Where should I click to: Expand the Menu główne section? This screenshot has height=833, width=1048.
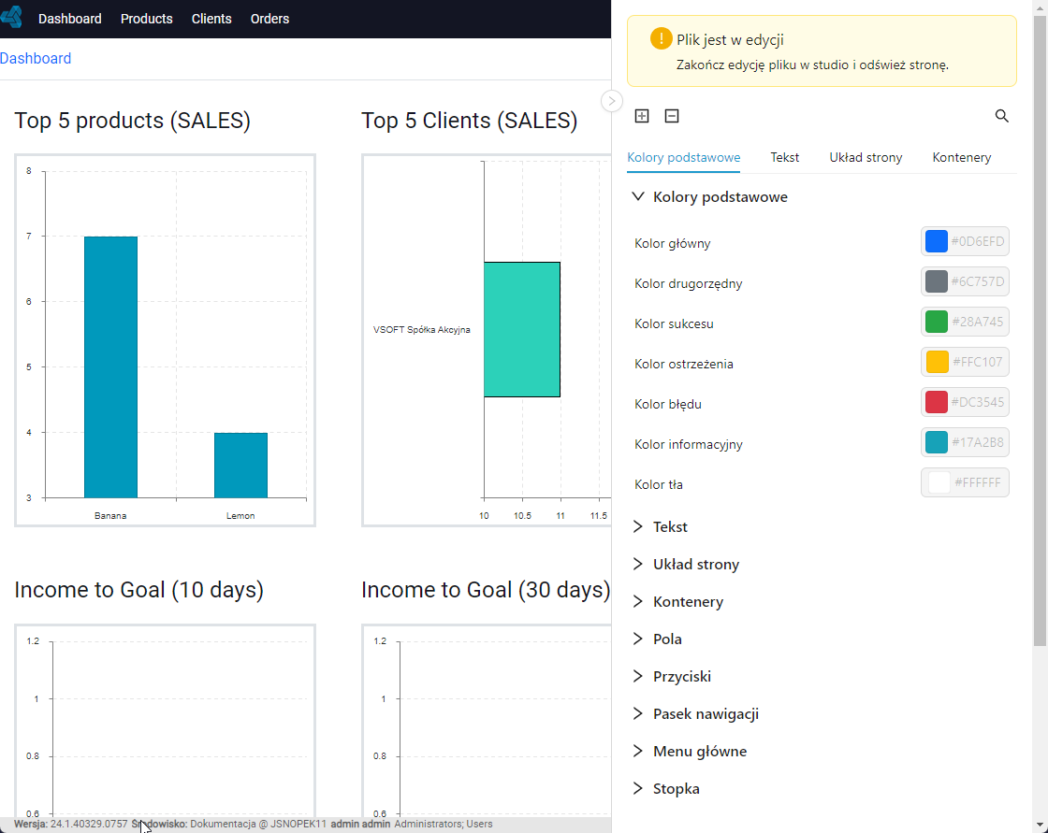coord(638,751)
